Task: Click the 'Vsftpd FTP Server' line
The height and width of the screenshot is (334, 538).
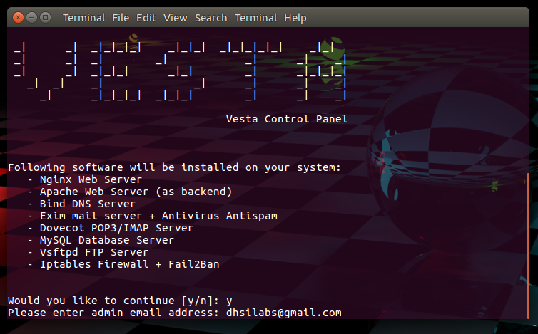Action: (88, 252)
